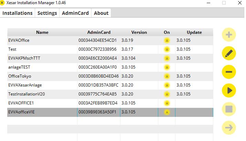Image resolution: width=246 pixels, height=141 pixels.
Task: Minimize the Xesar Installation Manager window
Action: coord(208,3)
